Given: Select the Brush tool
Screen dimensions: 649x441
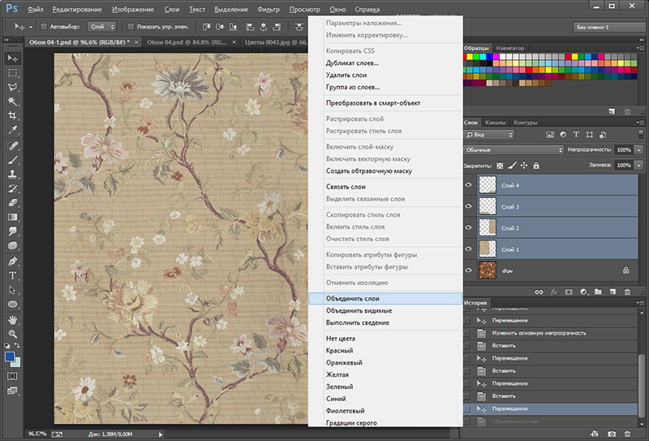Looking at the screenshot, I should [12, 159].
